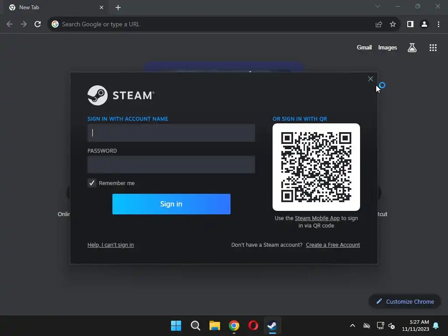
Task: Open Opera browser from taskbar
Action: coord(253,325)
